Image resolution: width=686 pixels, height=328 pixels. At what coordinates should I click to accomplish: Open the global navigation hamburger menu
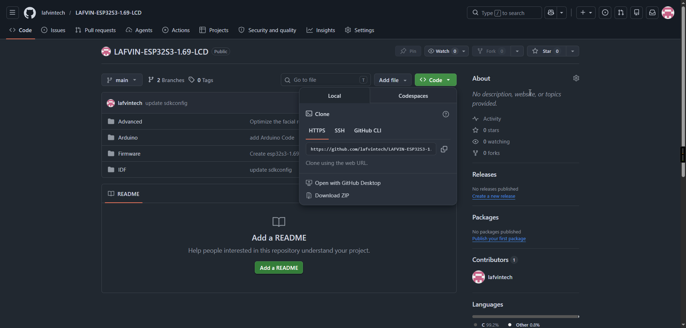13,13
